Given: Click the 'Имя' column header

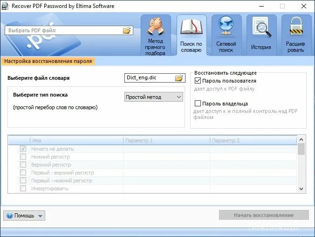Looking at the screenshot, I should point(76,140).
